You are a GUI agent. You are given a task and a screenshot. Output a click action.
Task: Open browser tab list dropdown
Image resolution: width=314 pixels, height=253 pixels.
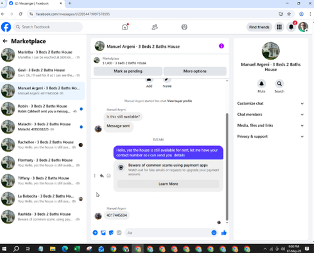pos(2,3)
